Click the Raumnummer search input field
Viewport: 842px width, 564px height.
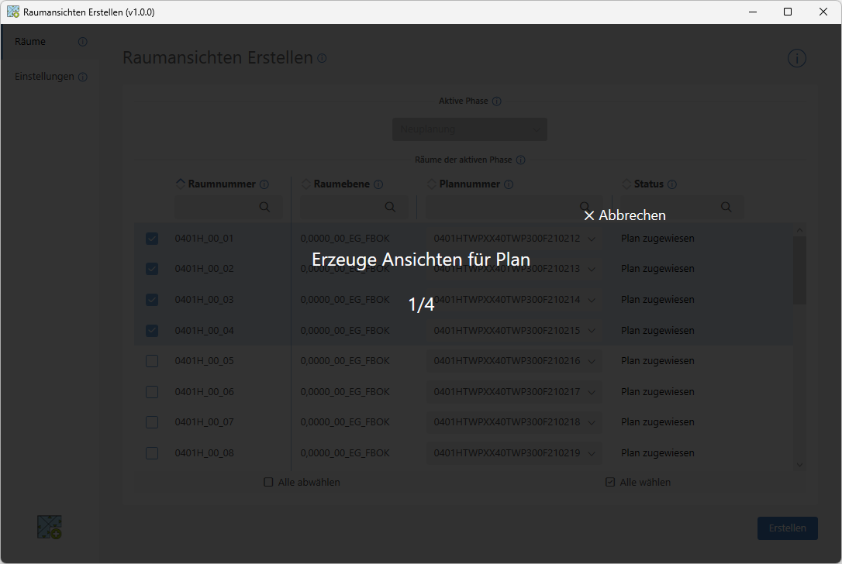coord(217,207)
